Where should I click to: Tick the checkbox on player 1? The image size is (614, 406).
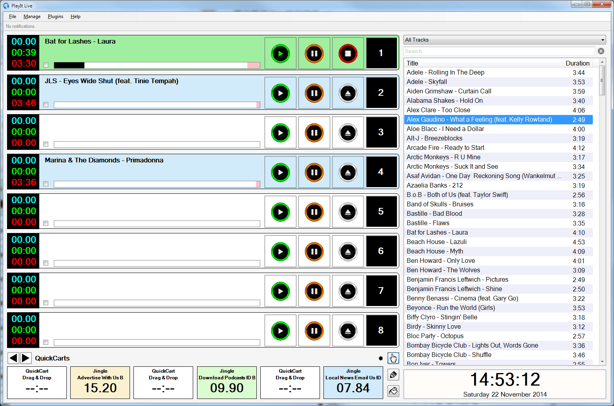[46, 65]
